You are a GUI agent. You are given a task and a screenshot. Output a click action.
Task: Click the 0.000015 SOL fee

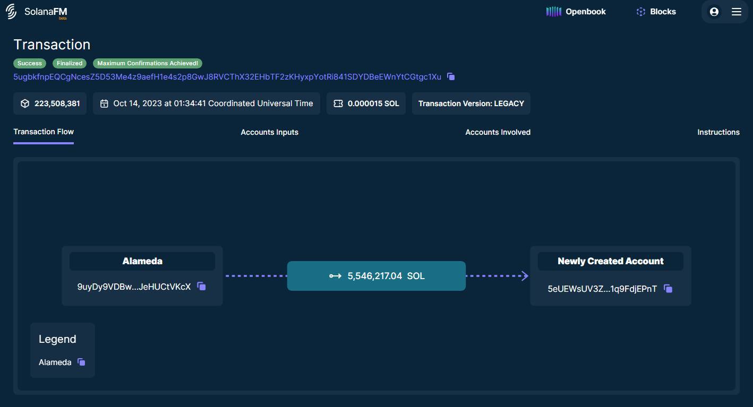point(373,103)
